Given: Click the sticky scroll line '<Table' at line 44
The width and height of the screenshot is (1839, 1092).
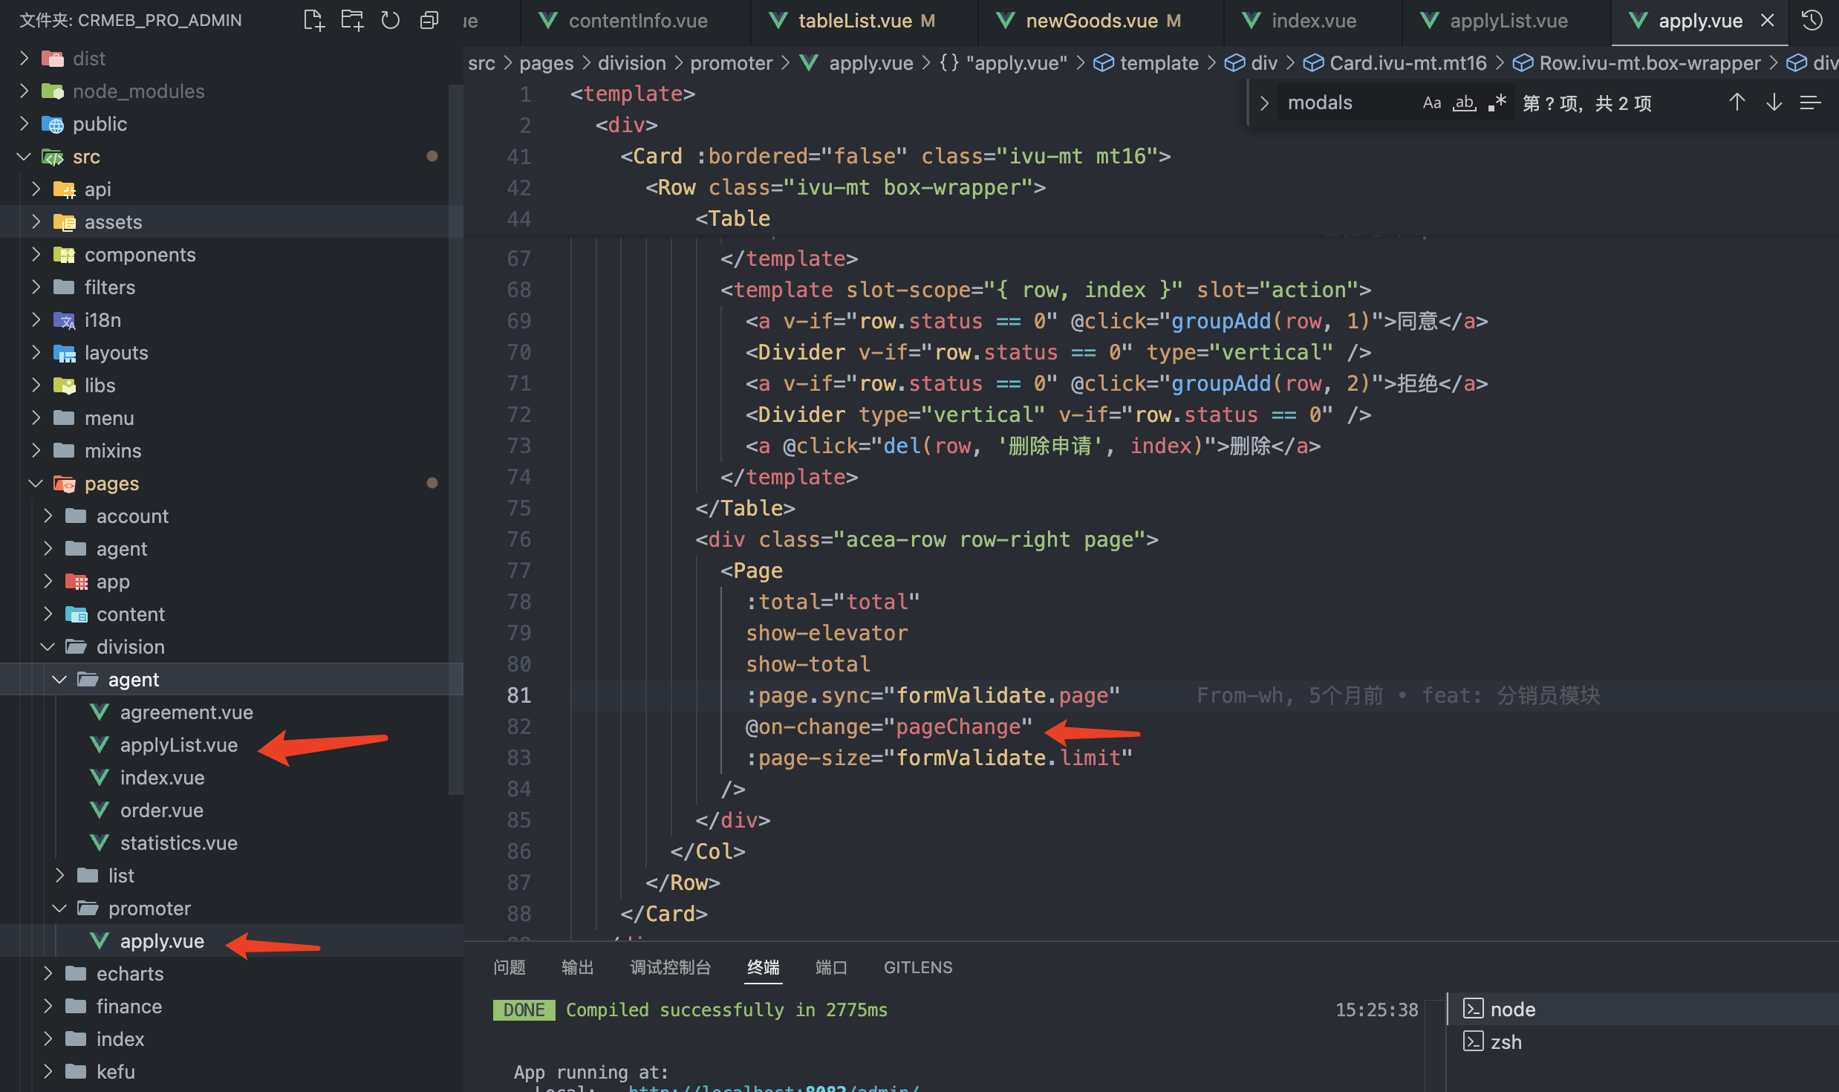Looking at the screenshot, I should tap(732, 218).
